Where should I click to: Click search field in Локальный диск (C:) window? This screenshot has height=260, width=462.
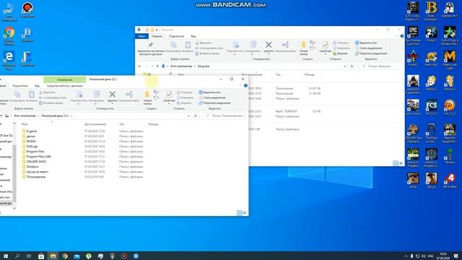pyautogui.click(x=225, y=116)
